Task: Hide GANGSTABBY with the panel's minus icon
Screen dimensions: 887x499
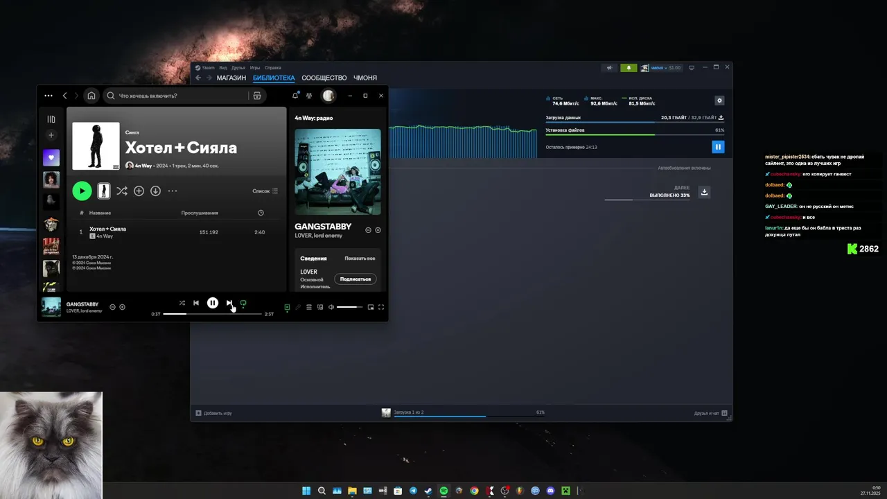Action: pyautogui.click(x=368, y=230)
